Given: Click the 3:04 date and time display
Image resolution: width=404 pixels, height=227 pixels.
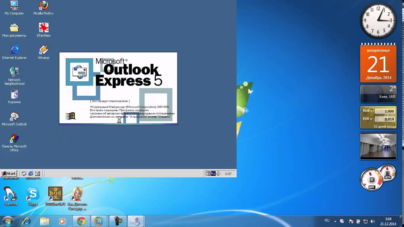Looking at the screenshot, I should [388, 221].
